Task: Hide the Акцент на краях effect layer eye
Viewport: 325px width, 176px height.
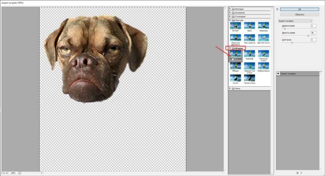Action: click(278, 74)
